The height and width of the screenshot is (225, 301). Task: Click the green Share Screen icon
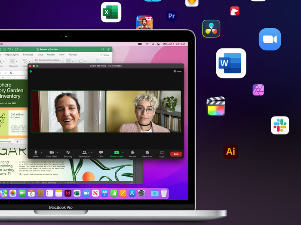(x=117, y=153)
